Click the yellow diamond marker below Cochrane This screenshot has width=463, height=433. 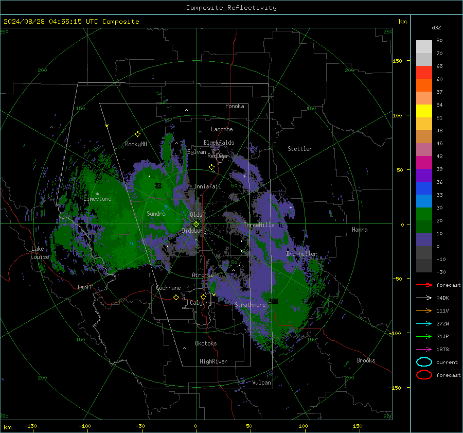(176, 297)
